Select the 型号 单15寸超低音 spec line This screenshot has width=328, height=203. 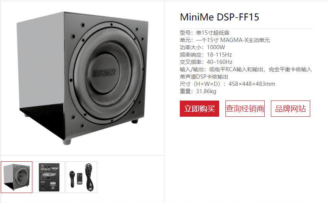click(x=205, y=33)
